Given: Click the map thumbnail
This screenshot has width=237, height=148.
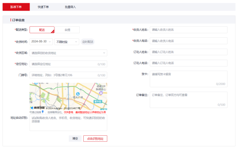Looking at the screenshot, I should click(x=68, y=96).
